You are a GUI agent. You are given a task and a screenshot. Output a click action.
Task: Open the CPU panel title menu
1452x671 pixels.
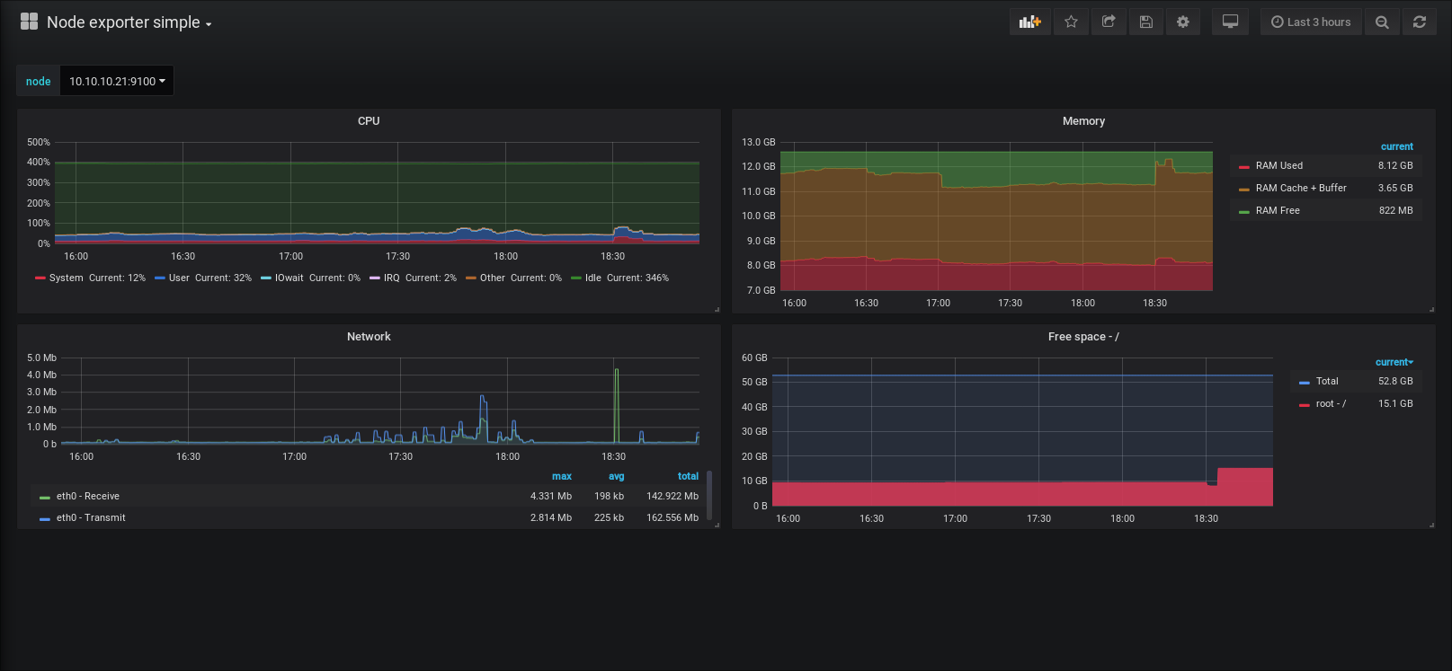369,121
